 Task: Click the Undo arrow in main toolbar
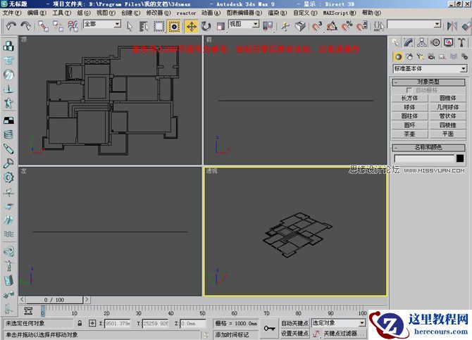11,26
